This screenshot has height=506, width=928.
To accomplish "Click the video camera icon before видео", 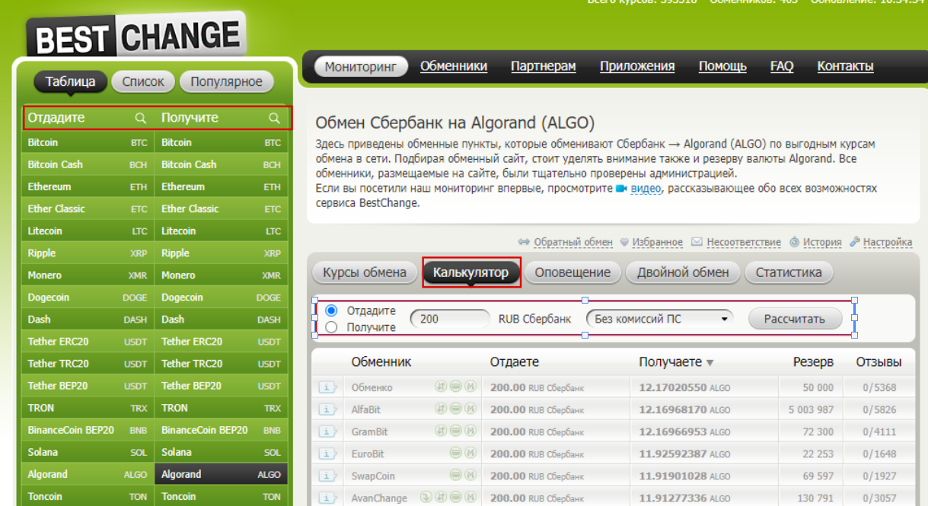I will (621, 188).
